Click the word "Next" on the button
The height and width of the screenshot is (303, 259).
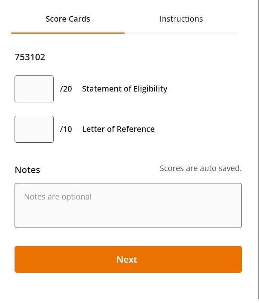[127, 260]
